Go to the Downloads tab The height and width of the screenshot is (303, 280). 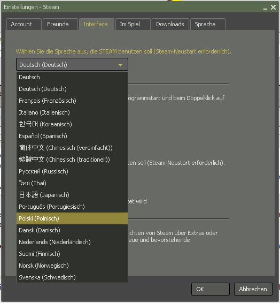pos(170,24)
